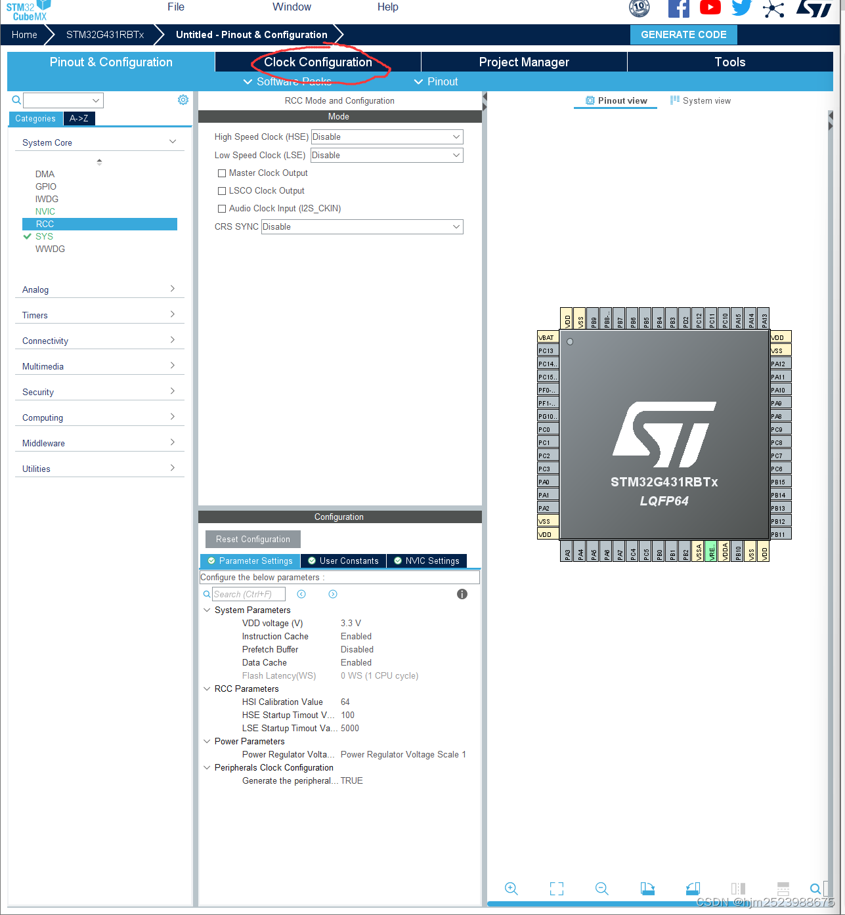This screenshot has height=915, width=845.
Task: Click the GENERATE CODE button
Action: coord(683,34)
